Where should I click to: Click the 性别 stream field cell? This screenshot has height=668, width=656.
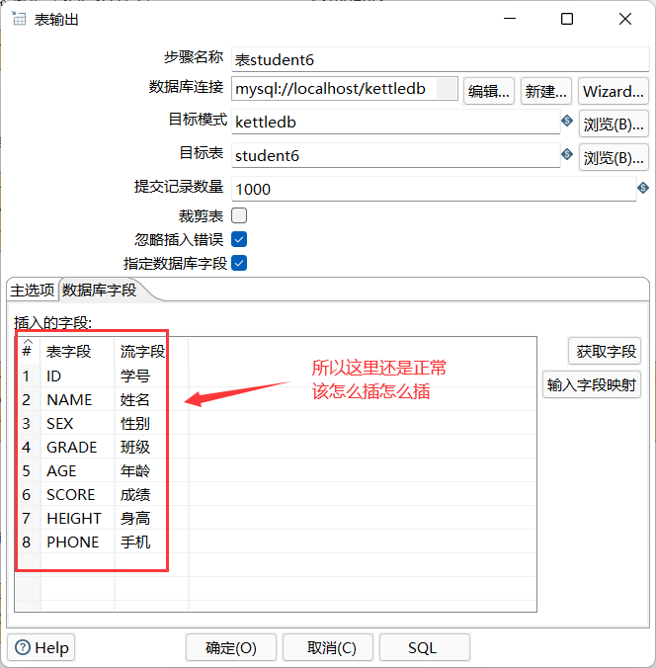151,424
